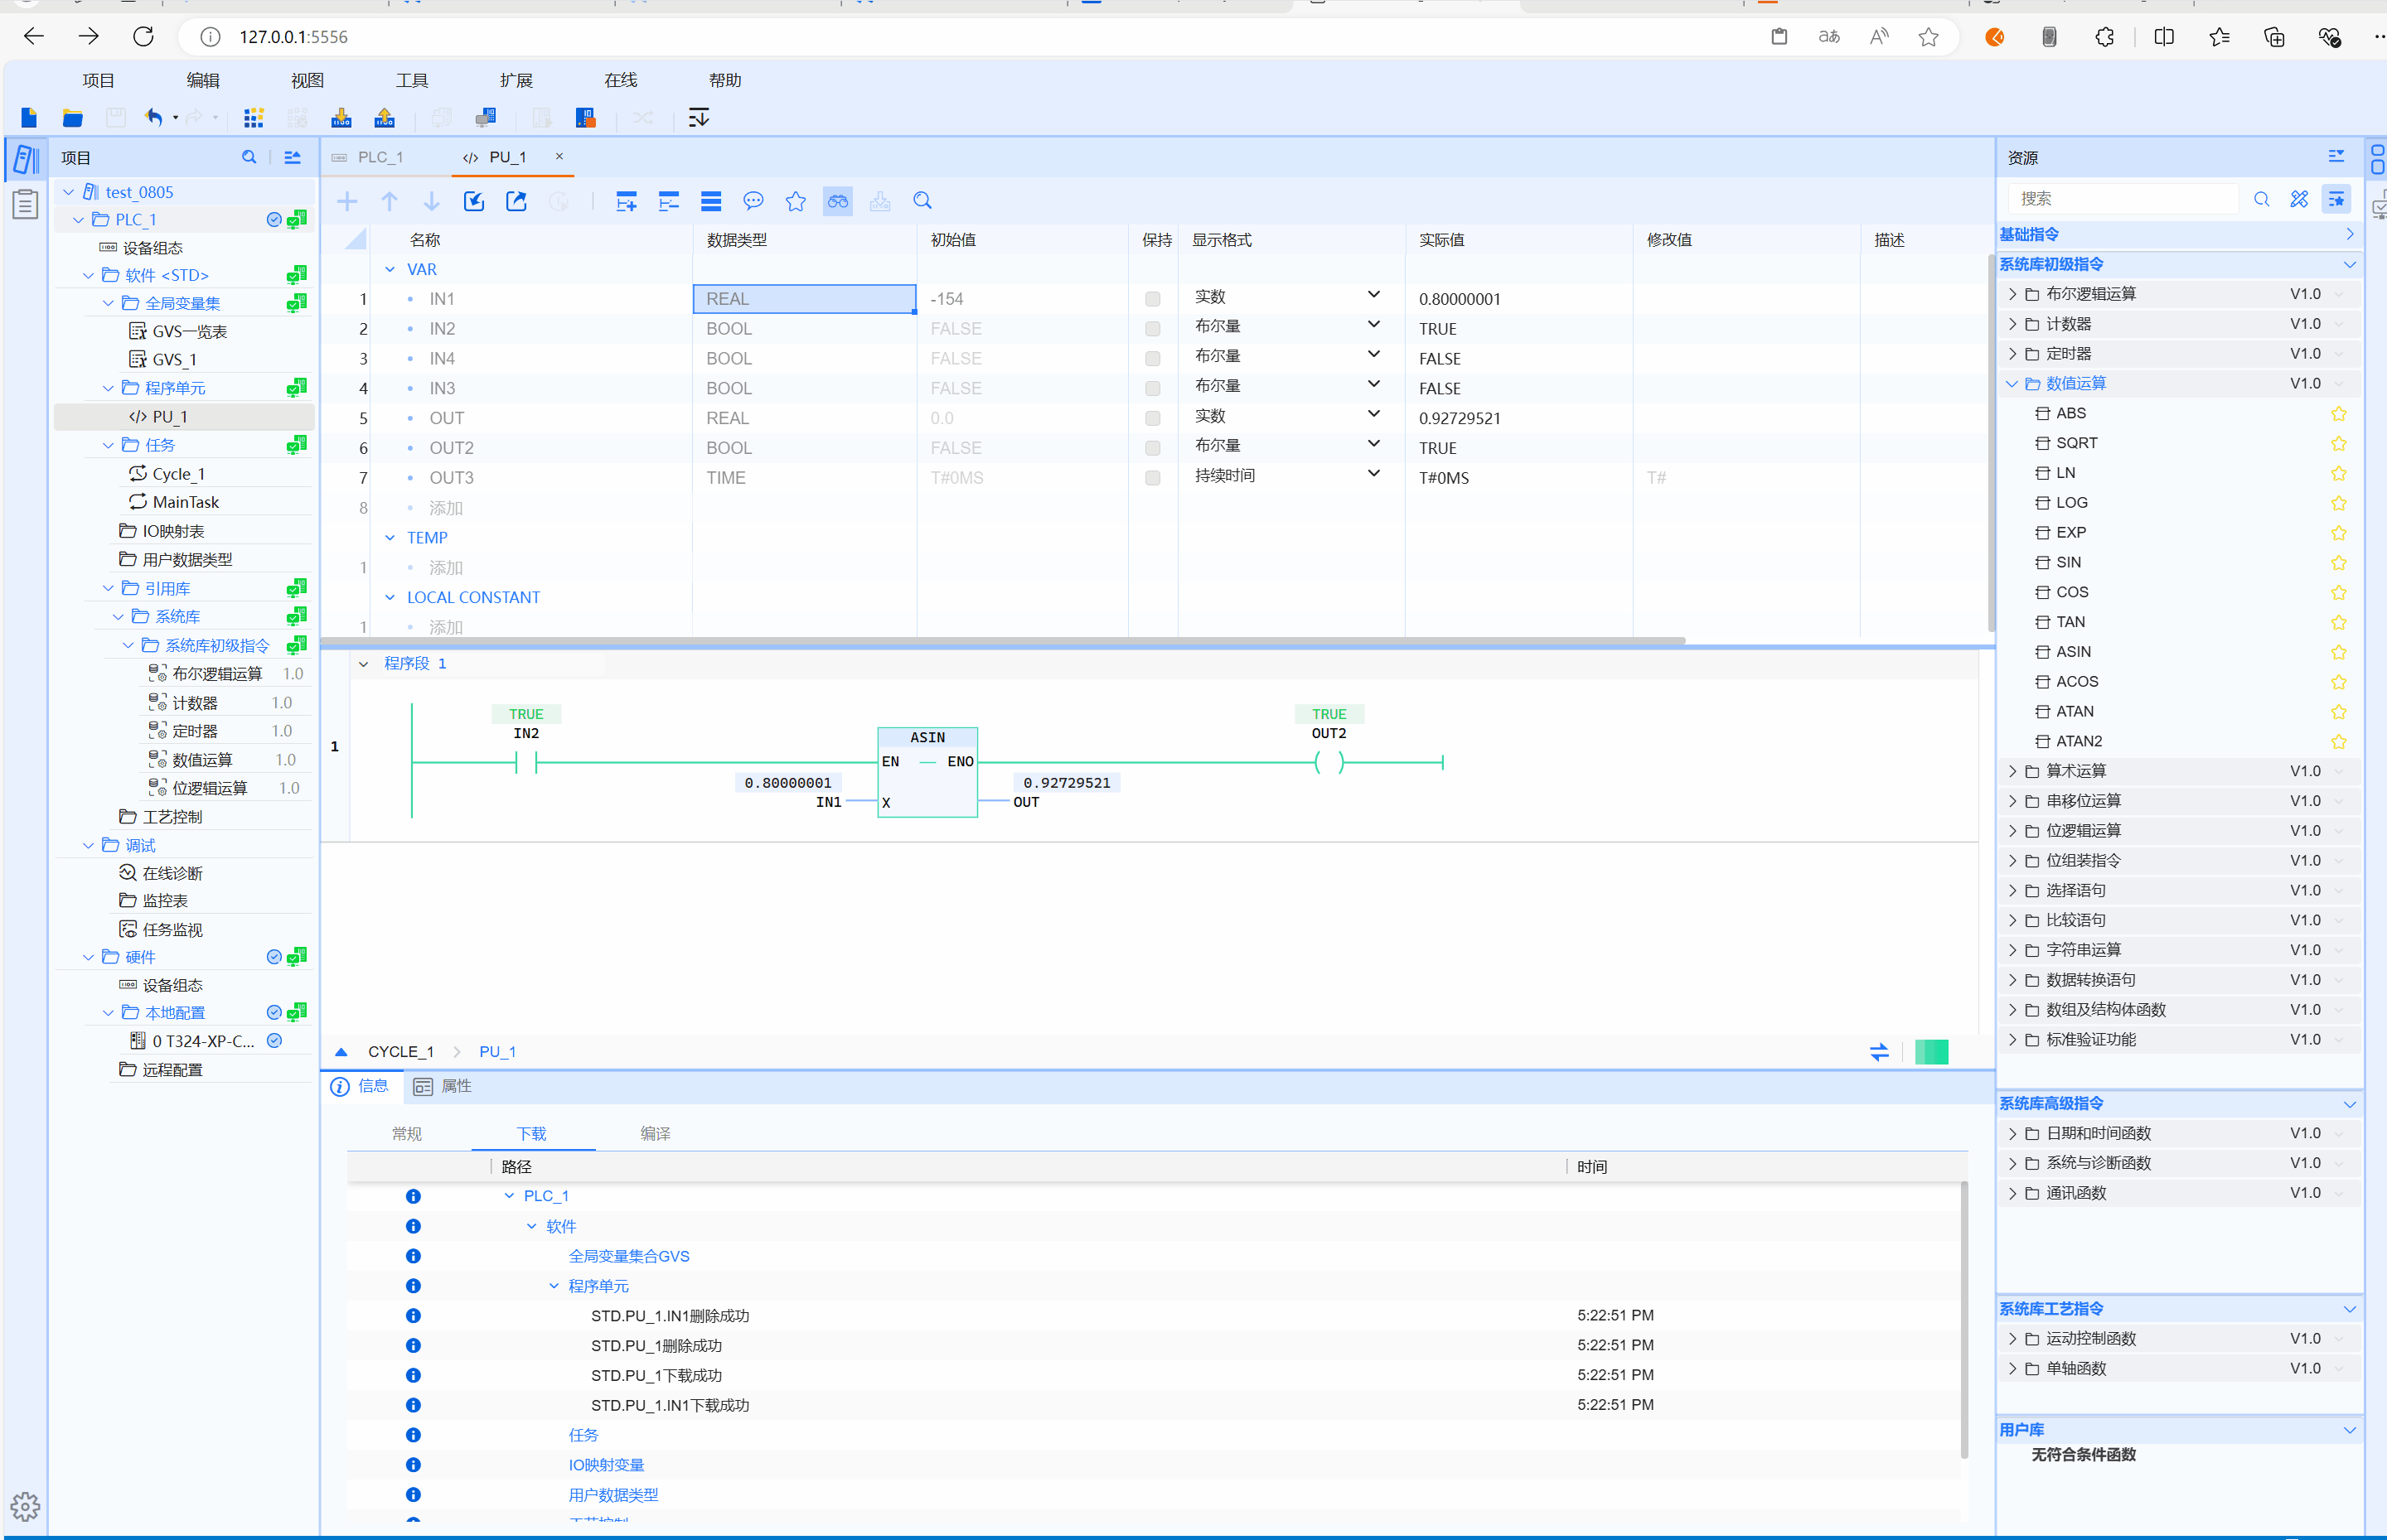
Task: Click the glasses monitor icon in editor toolbar
Action: 837,201
